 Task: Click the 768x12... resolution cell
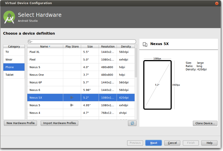[108, 113]
